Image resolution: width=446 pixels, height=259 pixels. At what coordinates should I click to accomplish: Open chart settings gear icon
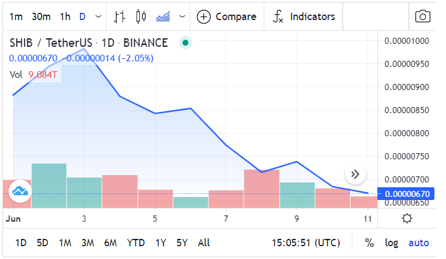point(407,219)
